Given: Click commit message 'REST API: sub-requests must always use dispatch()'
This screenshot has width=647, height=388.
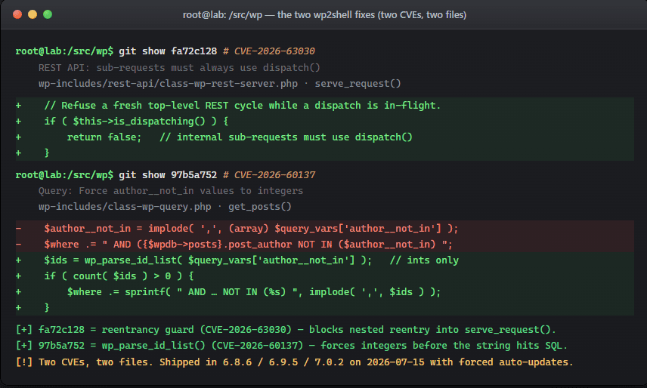Looking at the screenshot, I should 179,67.
